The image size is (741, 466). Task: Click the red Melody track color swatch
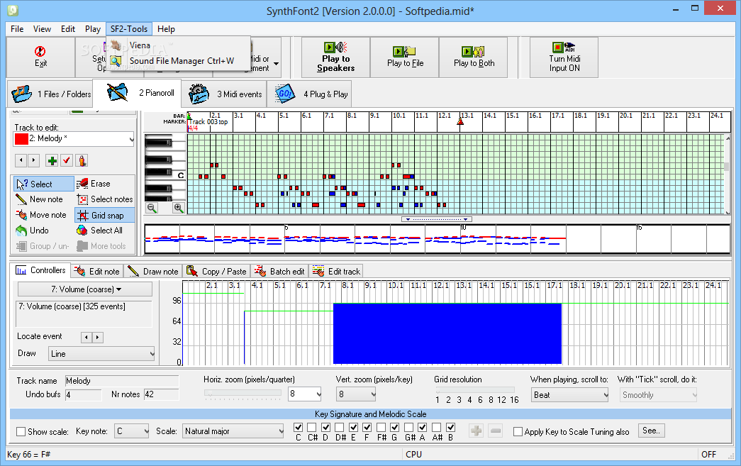[21, 139]
